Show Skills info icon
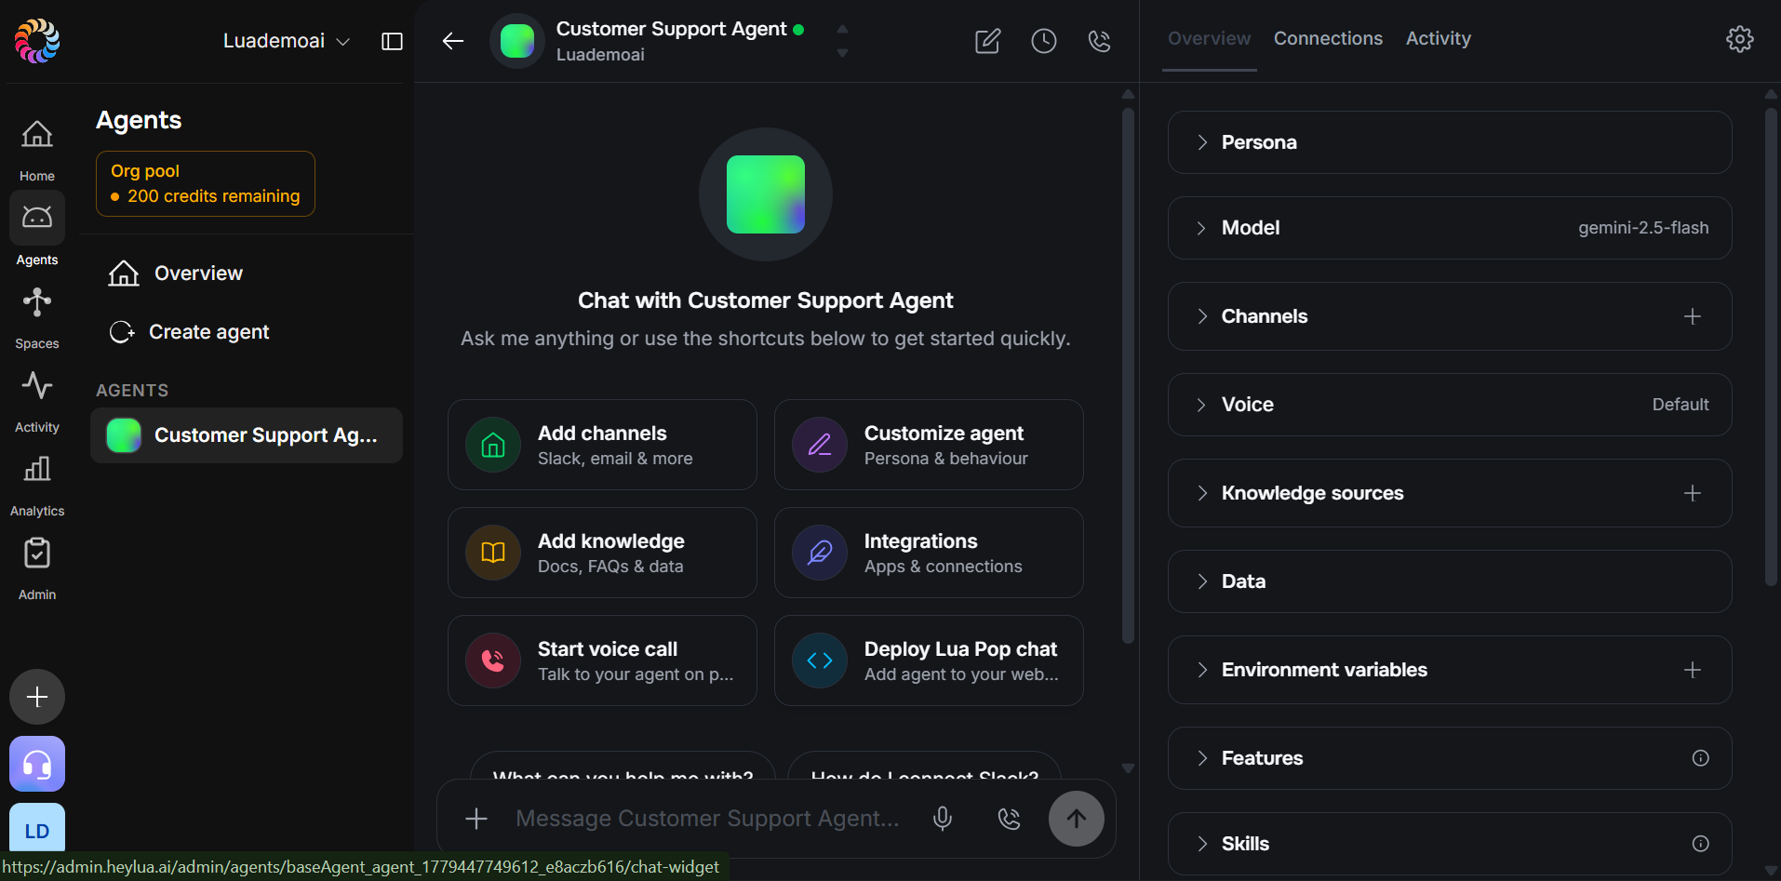The image size is (1781, 881). coord(1701,844)
